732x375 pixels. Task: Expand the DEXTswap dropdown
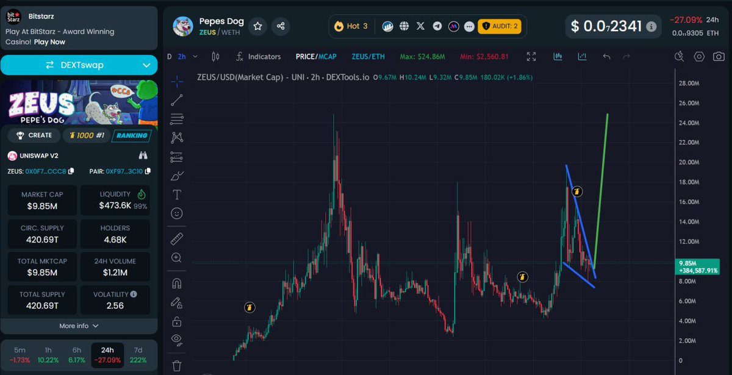146,65
